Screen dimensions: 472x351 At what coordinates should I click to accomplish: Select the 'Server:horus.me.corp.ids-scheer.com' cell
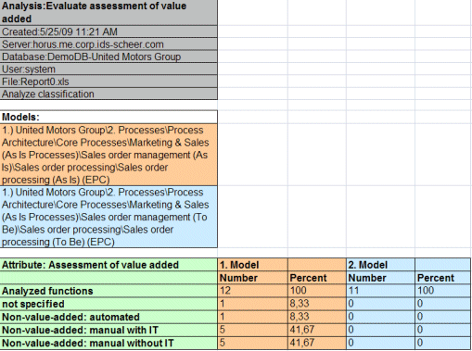pos(108,44)
